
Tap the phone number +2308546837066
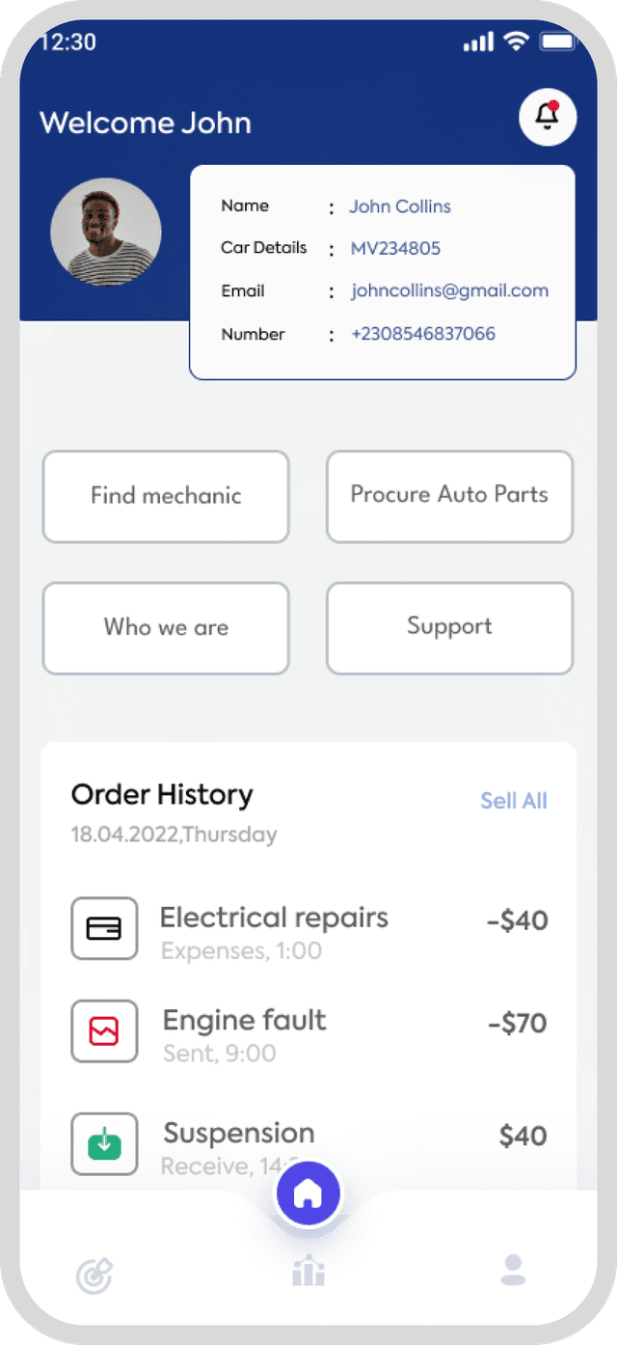point(423,334)
